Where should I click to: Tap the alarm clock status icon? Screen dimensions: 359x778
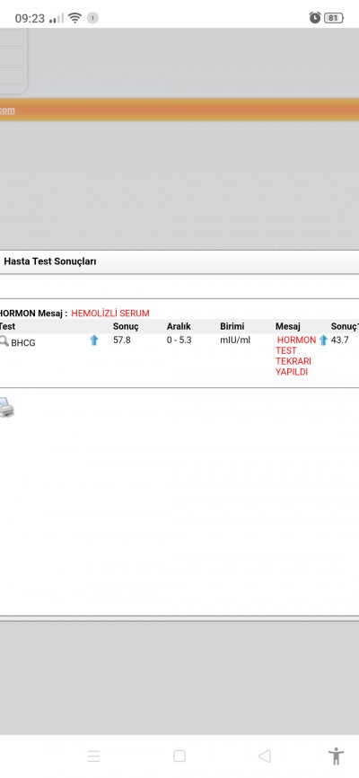(x=315, y=18)
